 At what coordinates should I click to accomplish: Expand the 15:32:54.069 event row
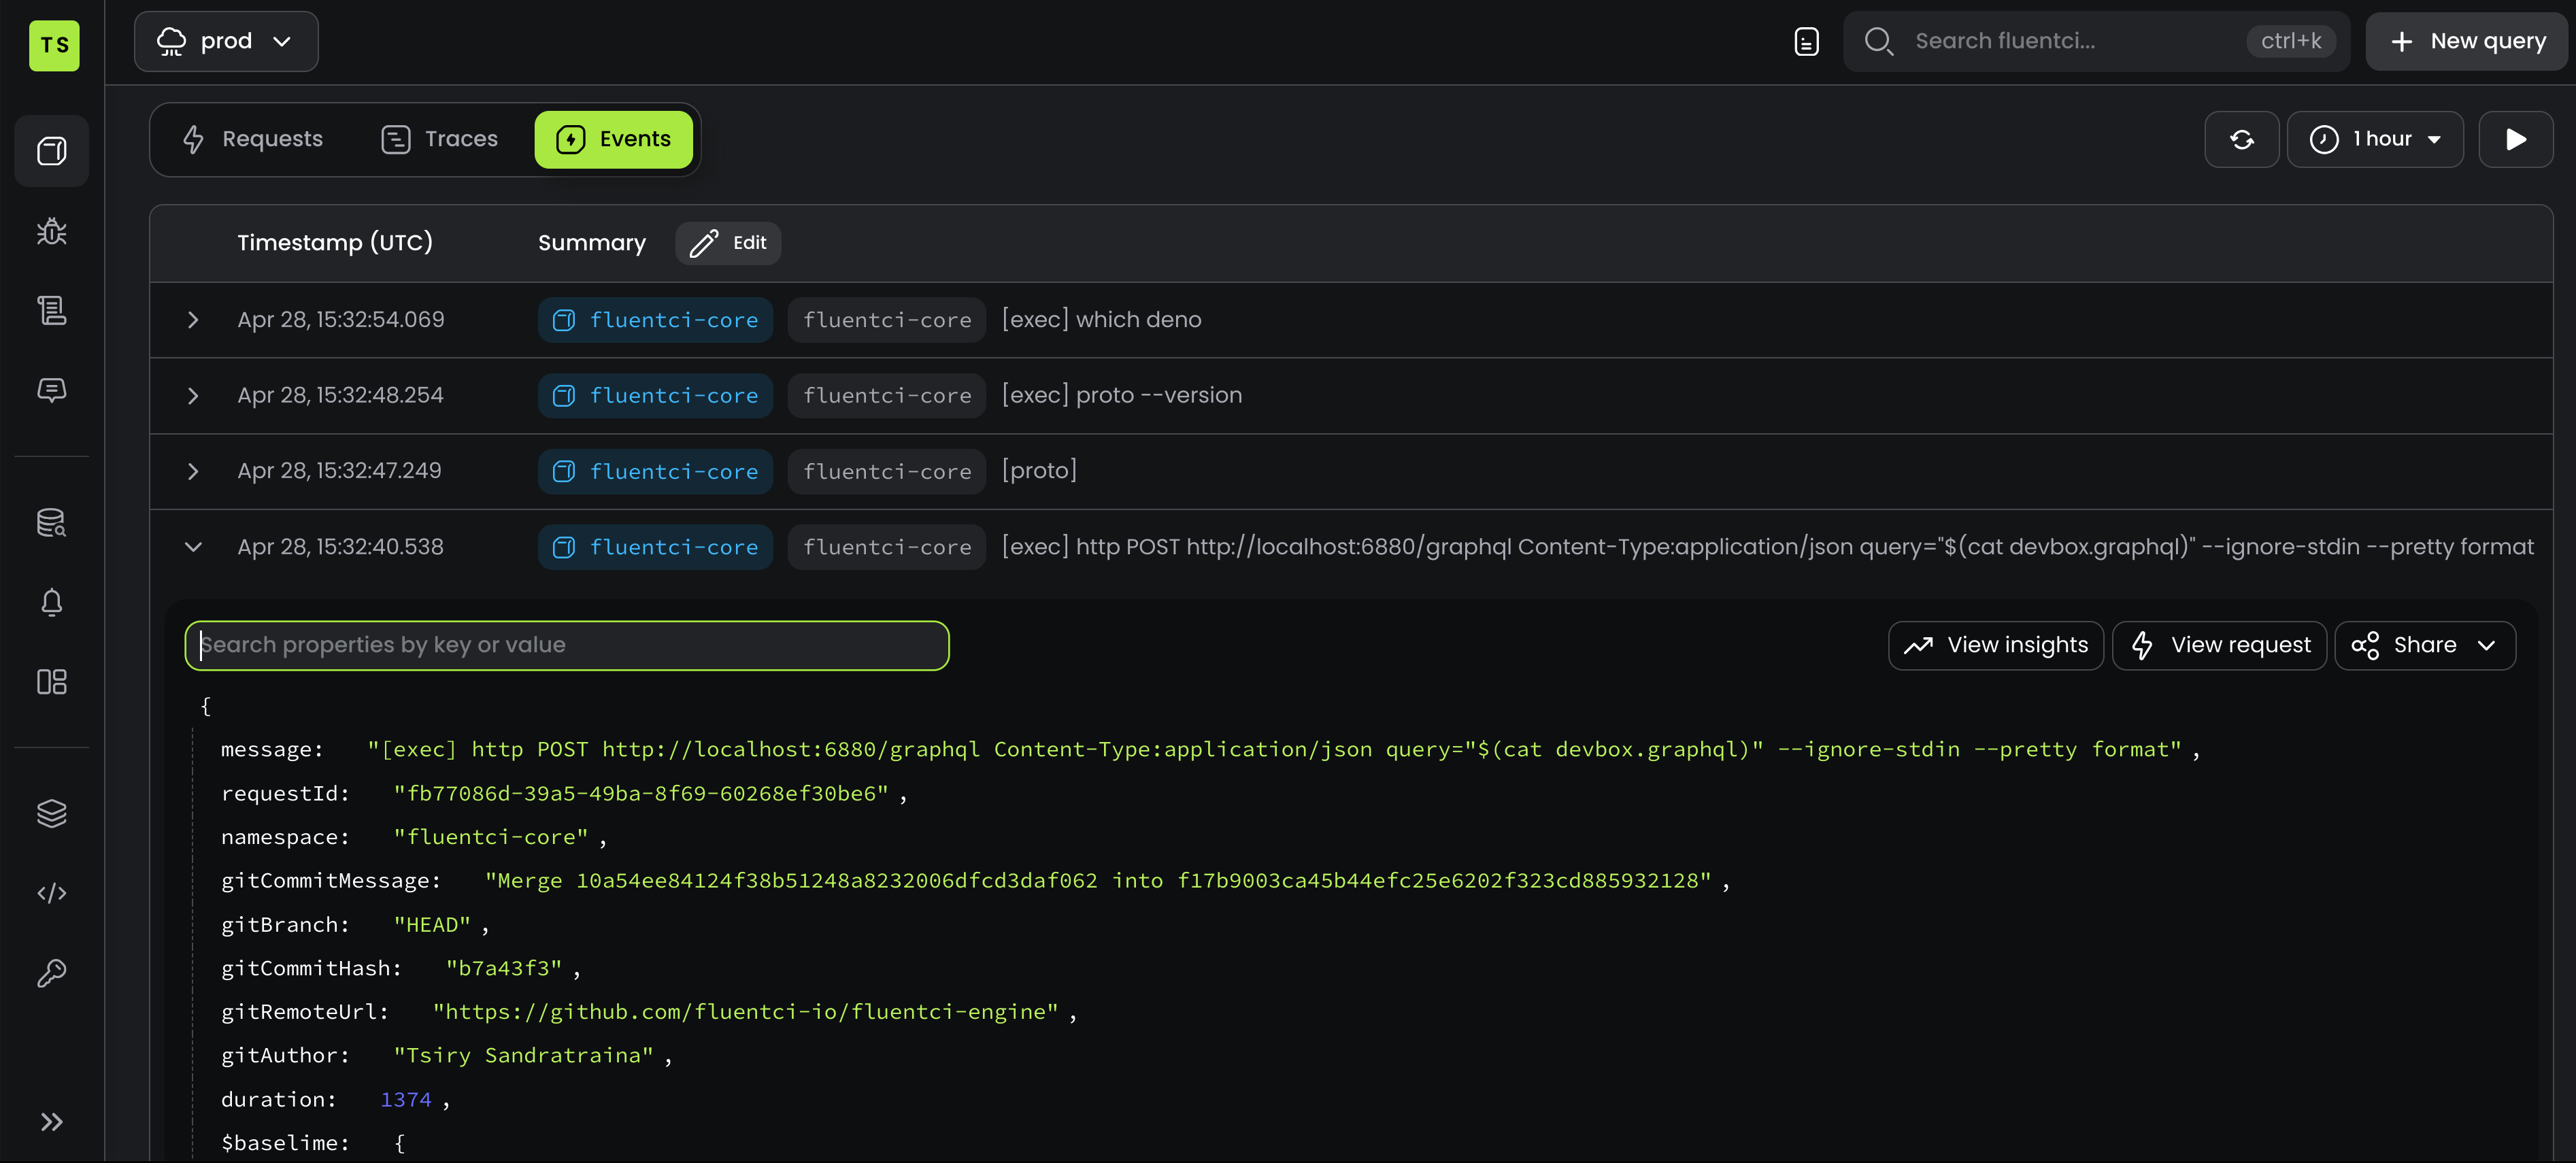click(193, 320)
